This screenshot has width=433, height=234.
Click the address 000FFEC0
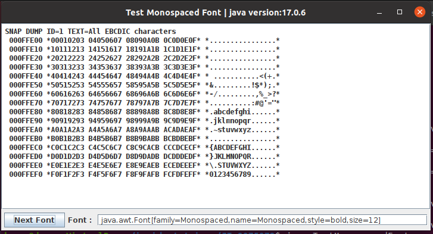pyautogui.click(x=26, y=148)
